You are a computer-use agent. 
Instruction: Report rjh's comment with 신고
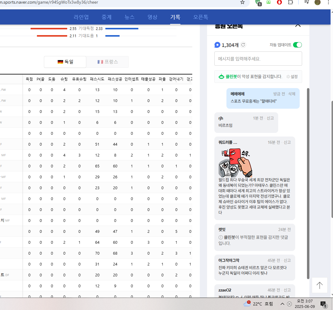(270, 118)
